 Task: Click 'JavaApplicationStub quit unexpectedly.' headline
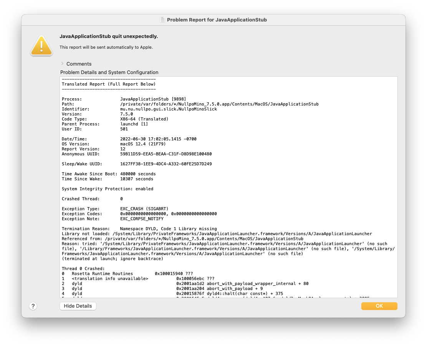pyautogui.click(x=109, y=36)
